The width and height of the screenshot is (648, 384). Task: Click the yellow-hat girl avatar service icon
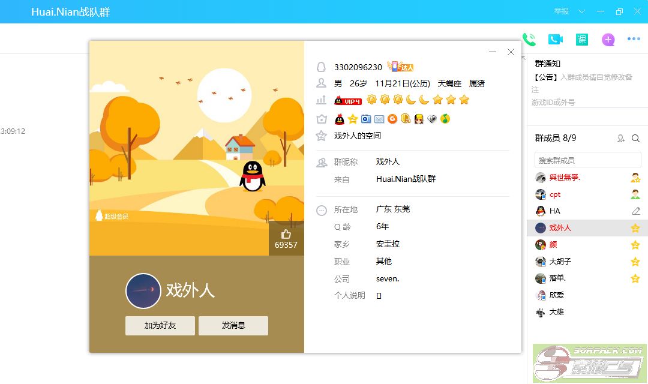(x=419, y=119)
